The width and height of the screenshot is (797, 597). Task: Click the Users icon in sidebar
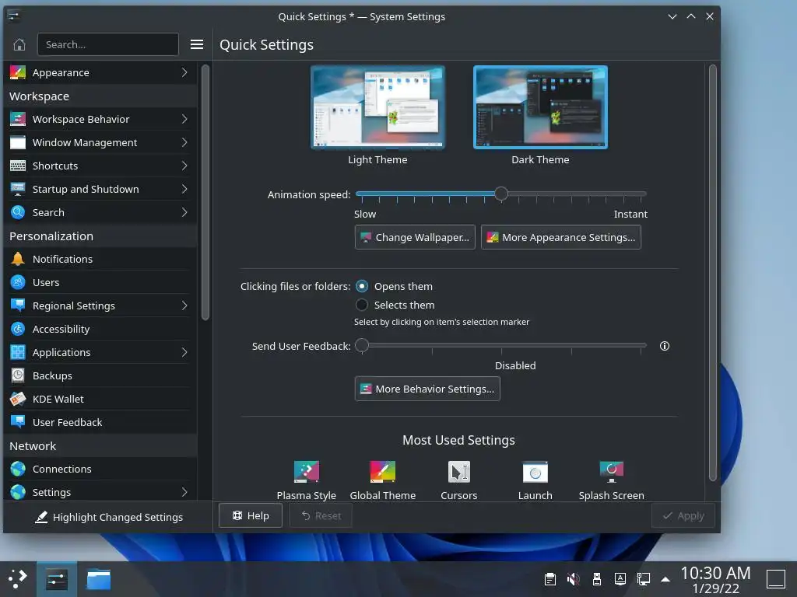(x=18, y=282)
